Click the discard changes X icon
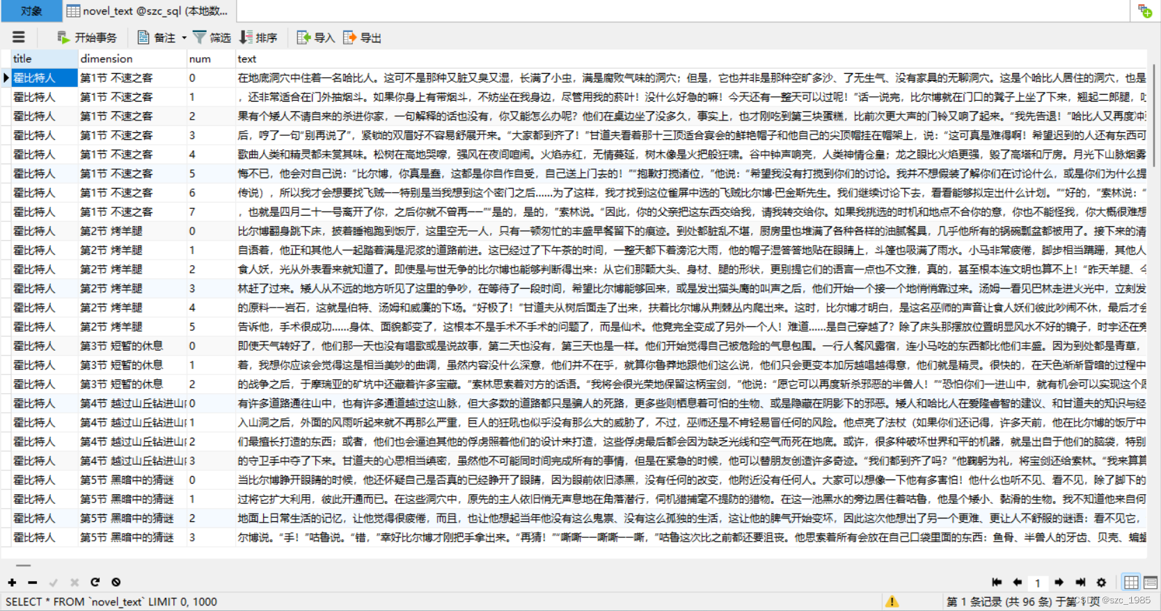The image size is (1161, 611). [74, 582]
